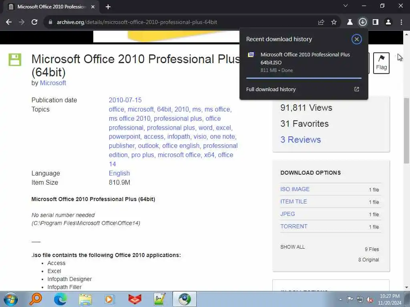410x307 pixels.
Task: Open the English language link
Action: pos(119,173)
